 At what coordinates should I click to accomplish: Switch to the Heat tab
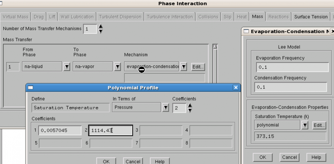click(x=242, y=17)
